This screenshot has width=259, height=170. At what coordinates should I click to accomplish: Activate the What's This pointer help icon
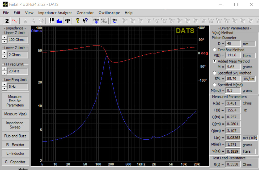tap(85, 21)
